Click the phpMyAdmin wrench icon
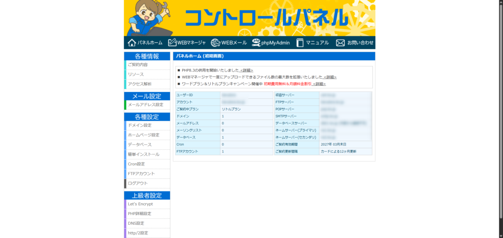The image size is (503, 238). point(256,43)
